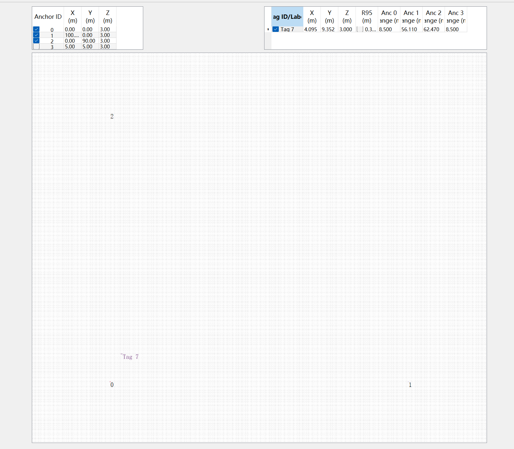Image resolution: width=514 pixels, height=449 pixels.
Task: Select Anchor 1 X cell '100....'
Action: click(73, 35)
